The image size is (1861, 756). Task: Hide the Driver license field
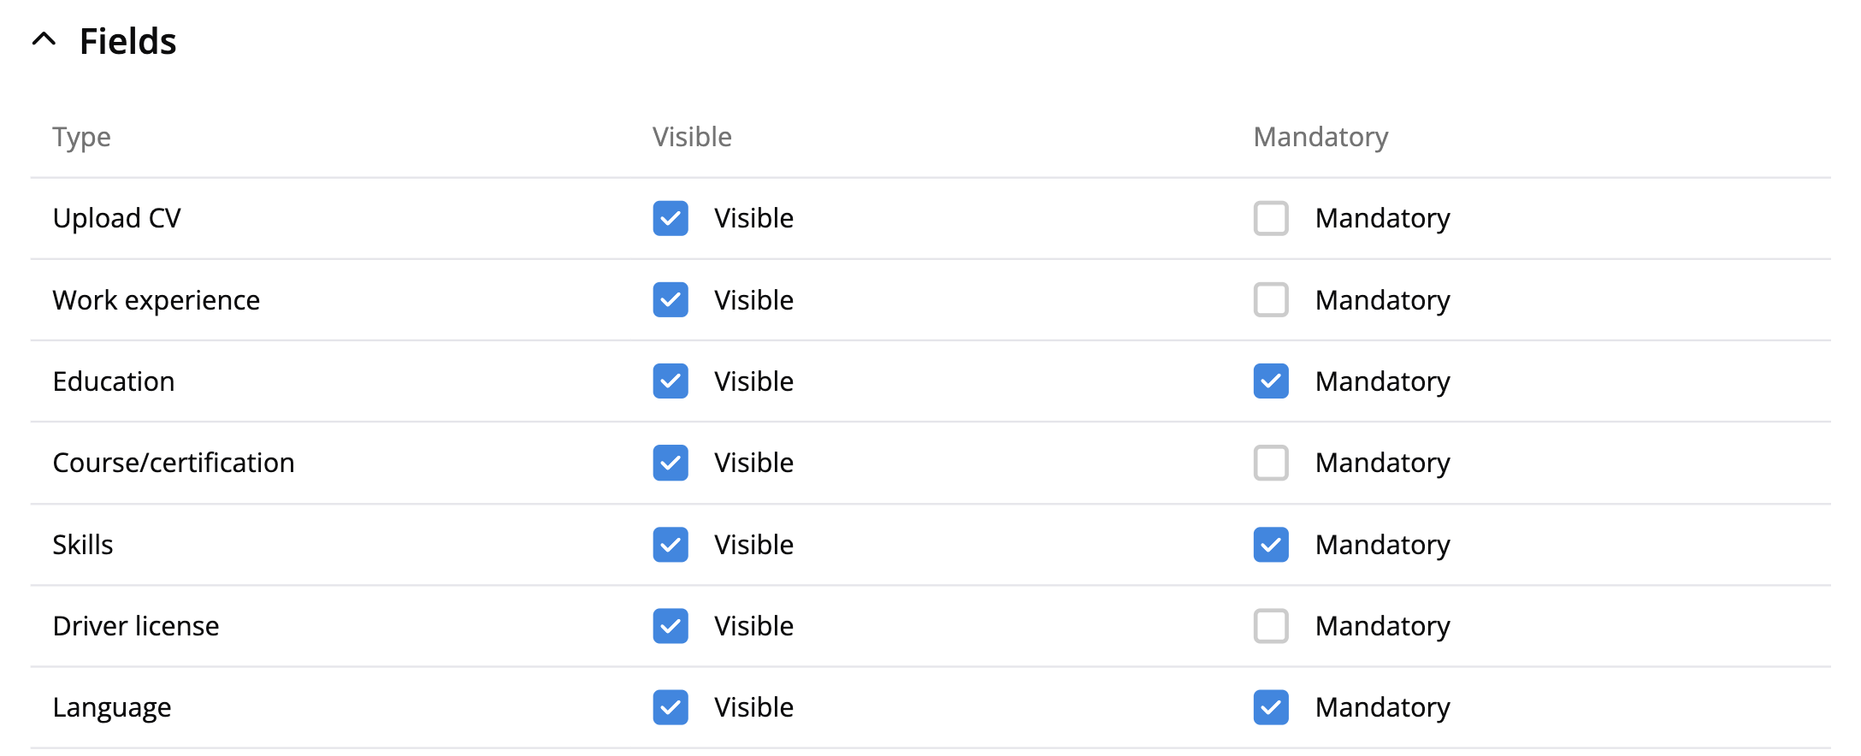(x=671, y=626)
